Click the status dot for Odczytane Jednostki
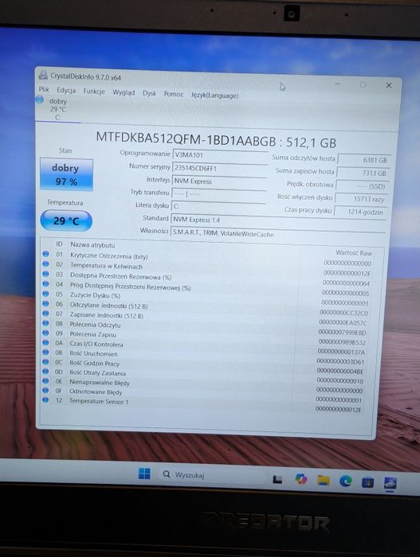This screenshot has width=420, height=557. (x=45, y=303)
